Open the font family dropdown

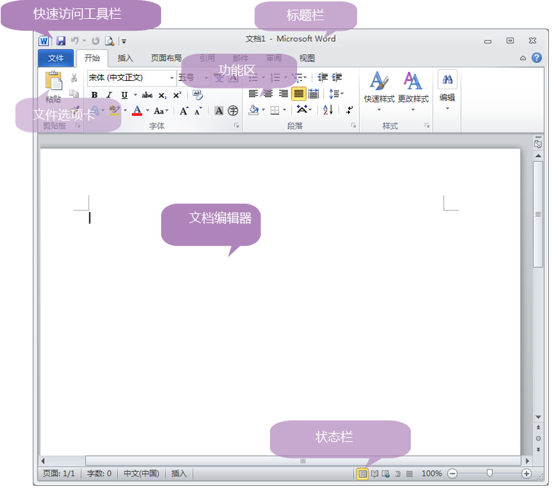click(171, 77)
